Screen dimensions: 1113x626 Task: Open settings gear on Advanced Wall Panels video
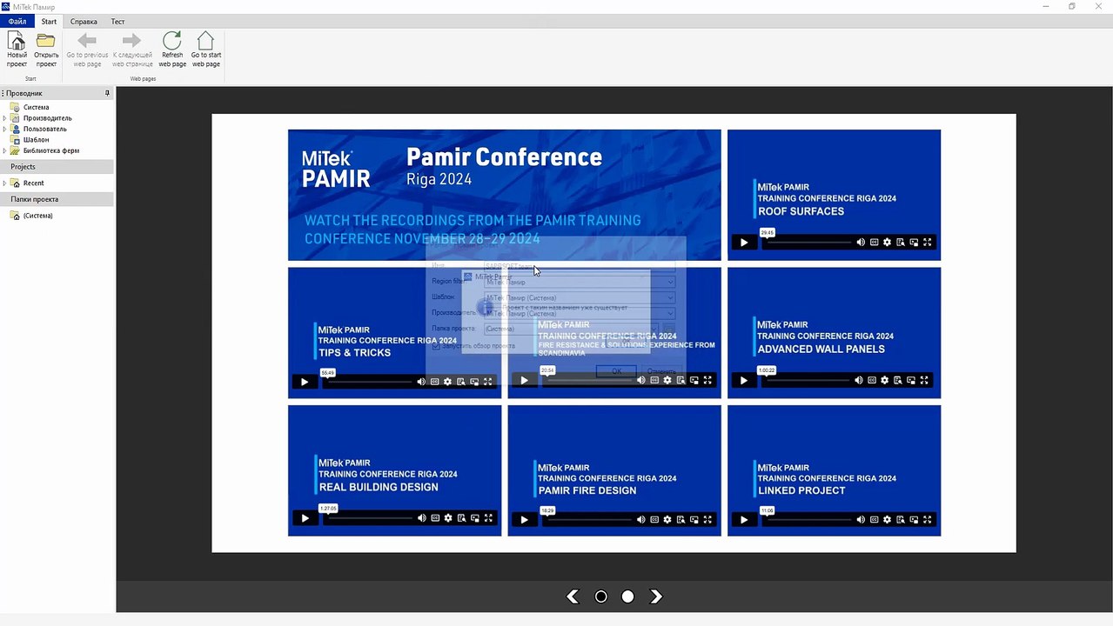point(885,380)
